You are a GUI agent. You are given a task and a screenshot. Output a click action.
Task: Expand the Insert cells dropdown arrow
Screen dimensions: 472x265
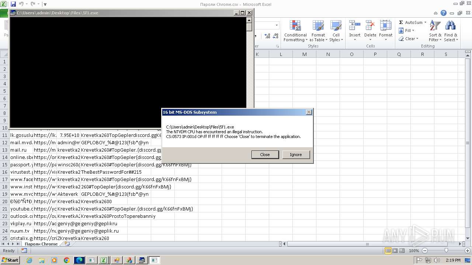click(355, 40)
